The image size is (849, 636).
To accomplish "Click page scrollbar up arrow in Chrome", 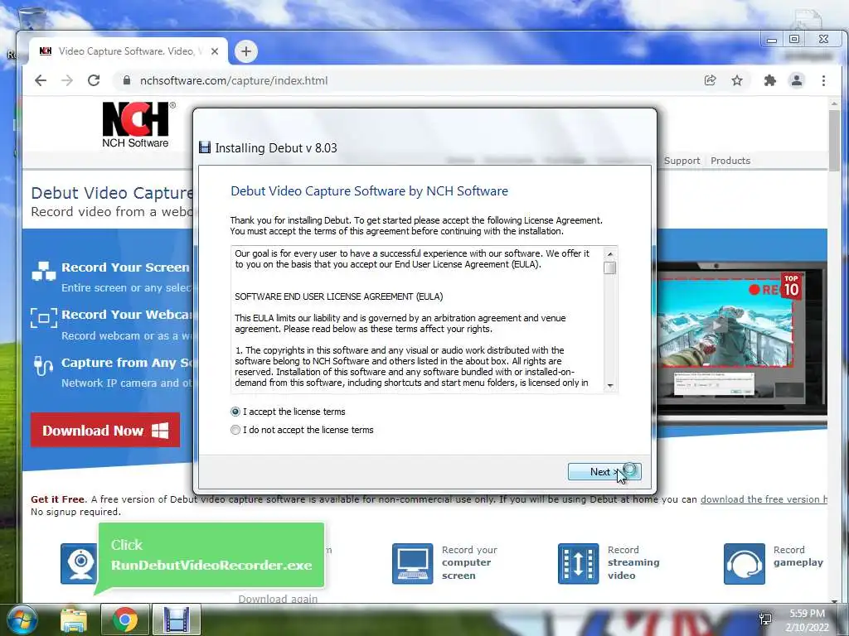I will click(x=834, y=104).
